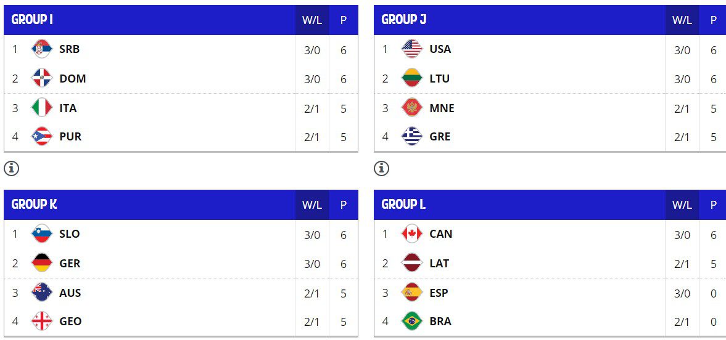This screenshot has height=340, width=726.
Task: Click the Georgia flag icon
Action: click(42, 321)
